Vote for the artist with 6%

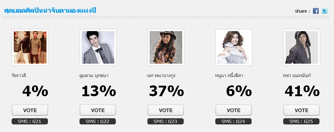click(x=234, y=110)
